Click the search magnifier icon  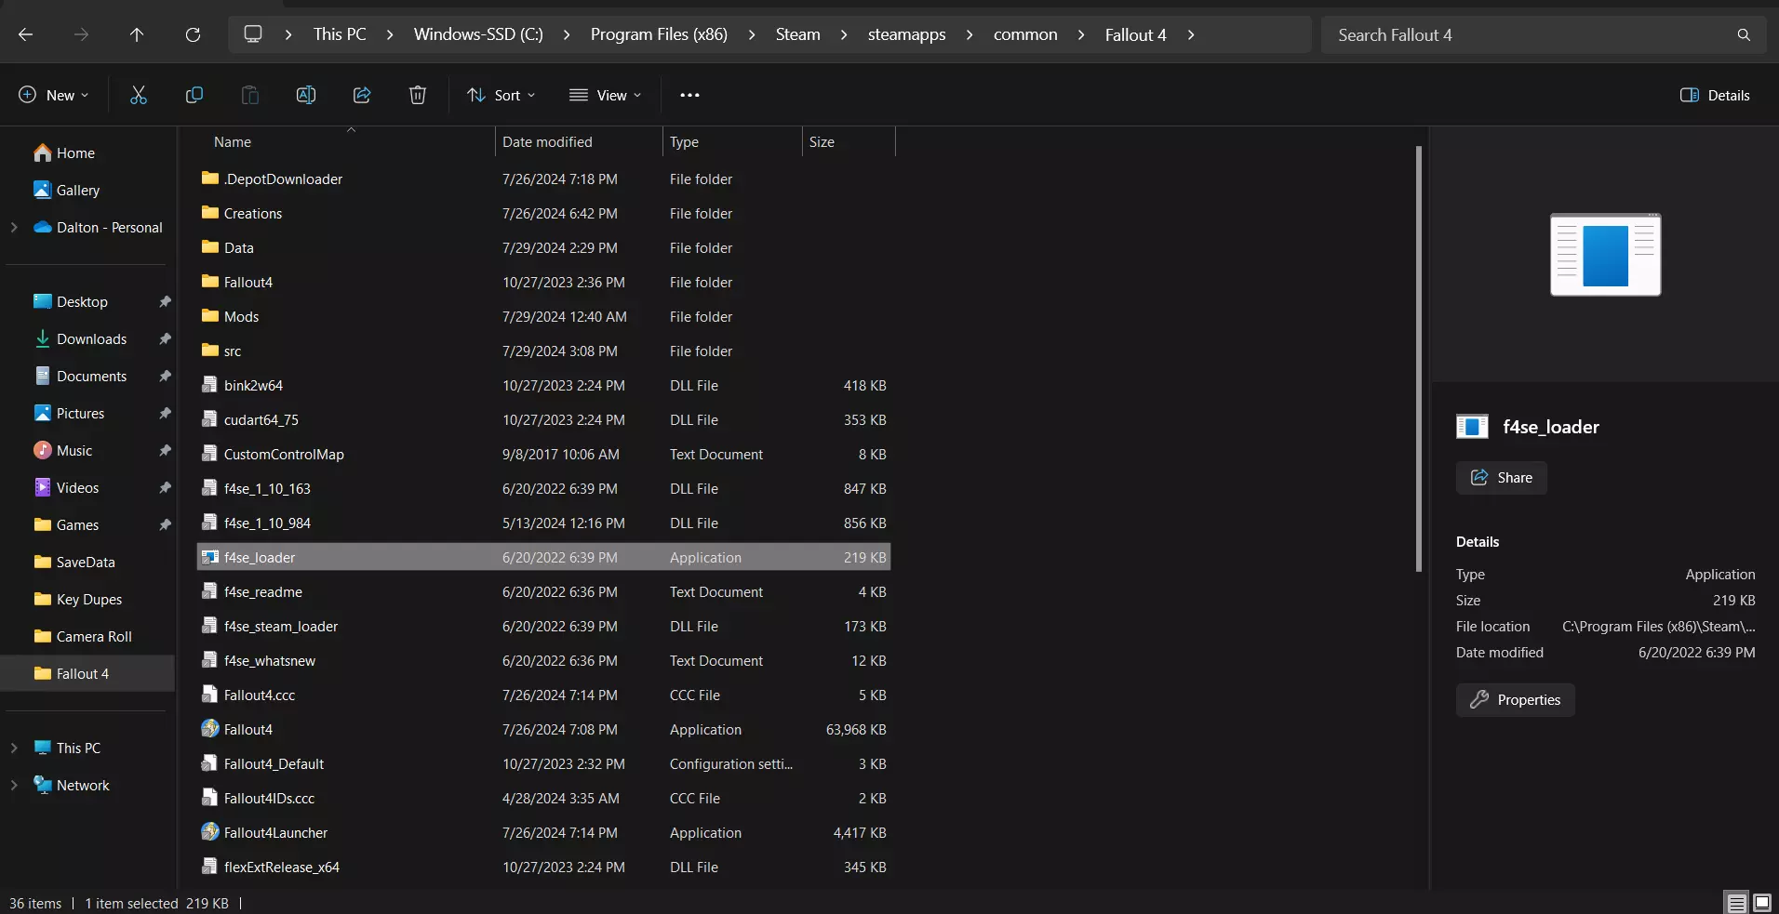(x=1744, y=34)
